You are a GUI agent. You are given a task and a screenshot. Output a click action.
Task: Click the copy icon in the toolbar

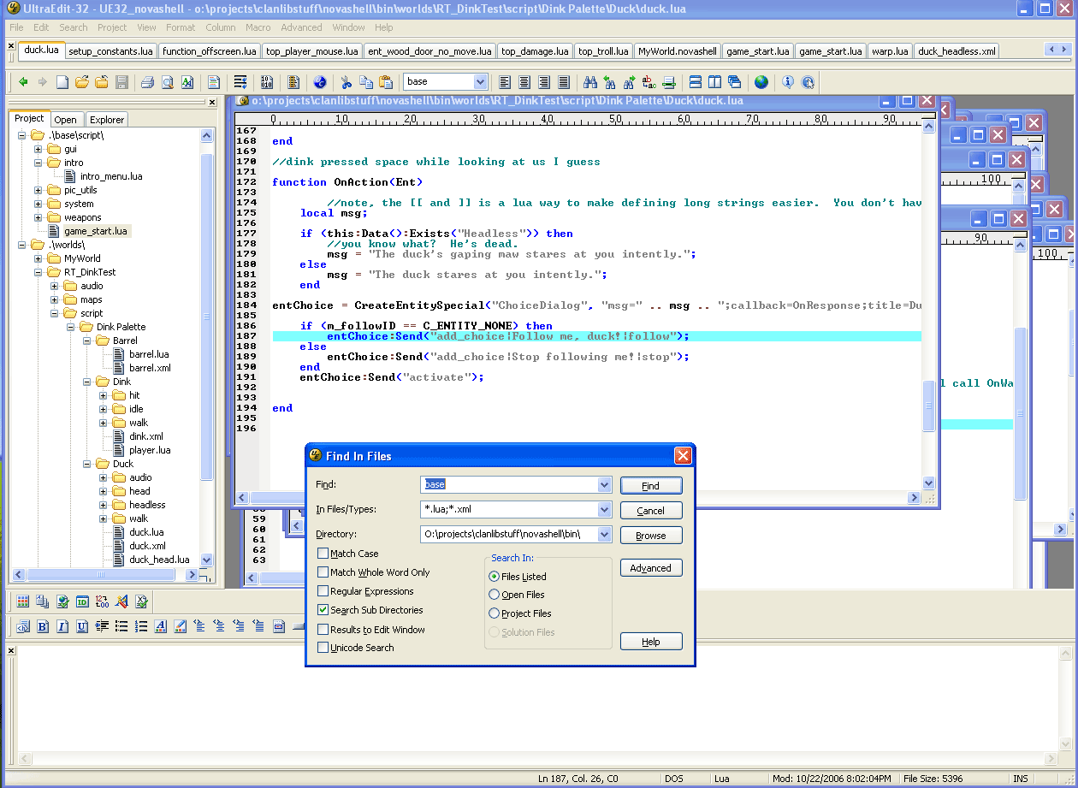(x=365, y=82)
